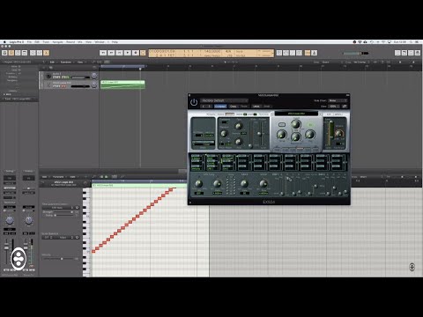Open the Track menu
423x317 pixels.
point(46,42)
